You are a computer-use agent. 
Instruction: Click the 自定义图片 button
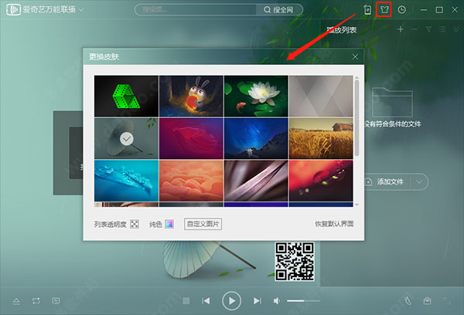[203, 224]
